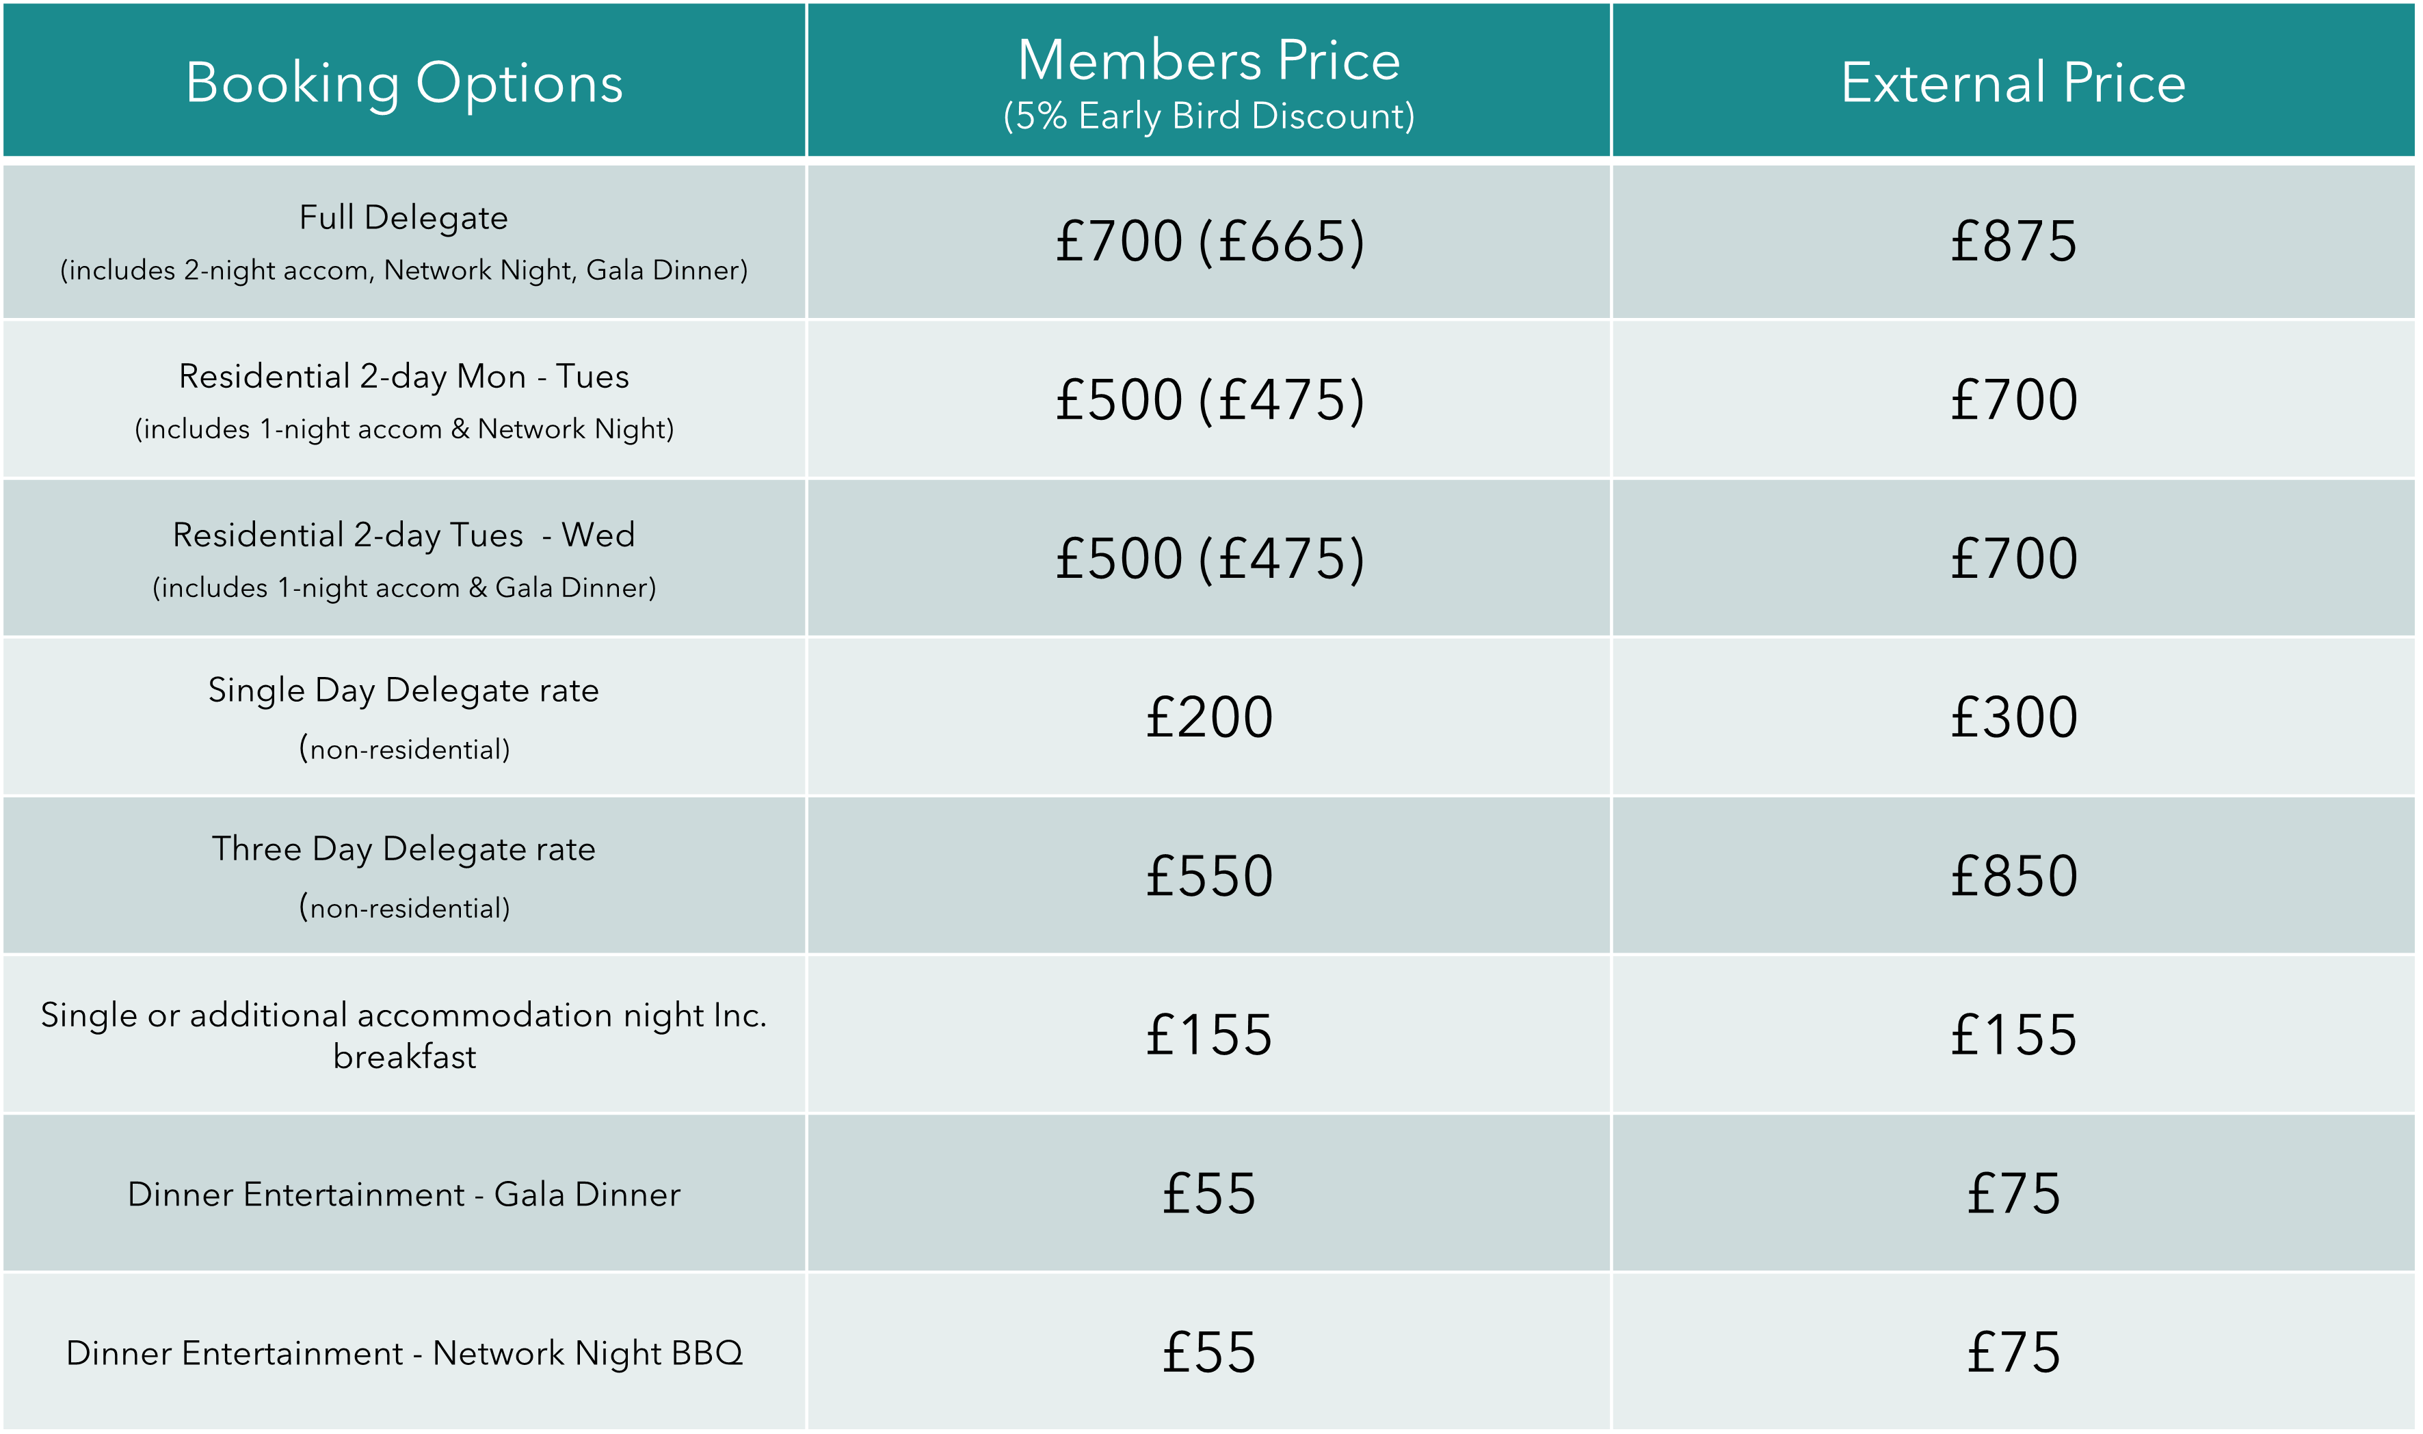2423x1434 pixels.
Task: Select the additional accommodation night option
Action: click(403, 1035)
